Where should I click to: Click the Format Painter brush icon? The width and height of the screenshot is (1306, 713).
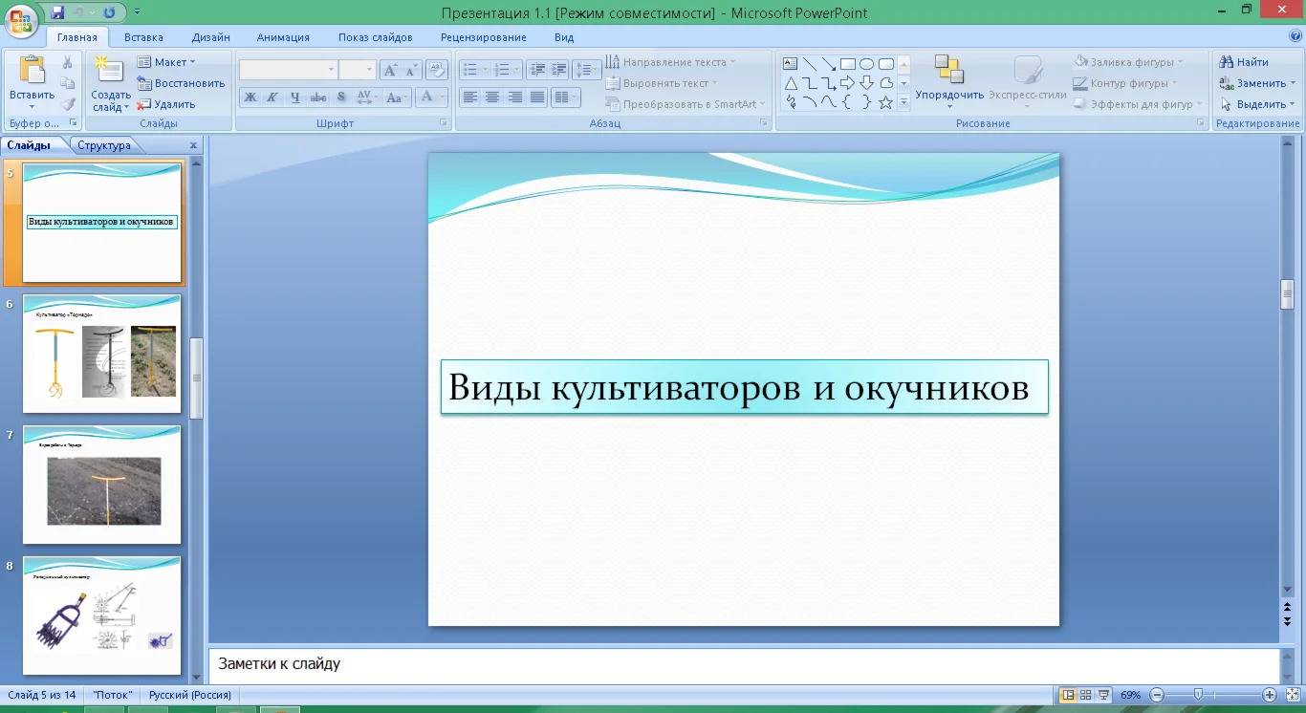pos(68,104)
